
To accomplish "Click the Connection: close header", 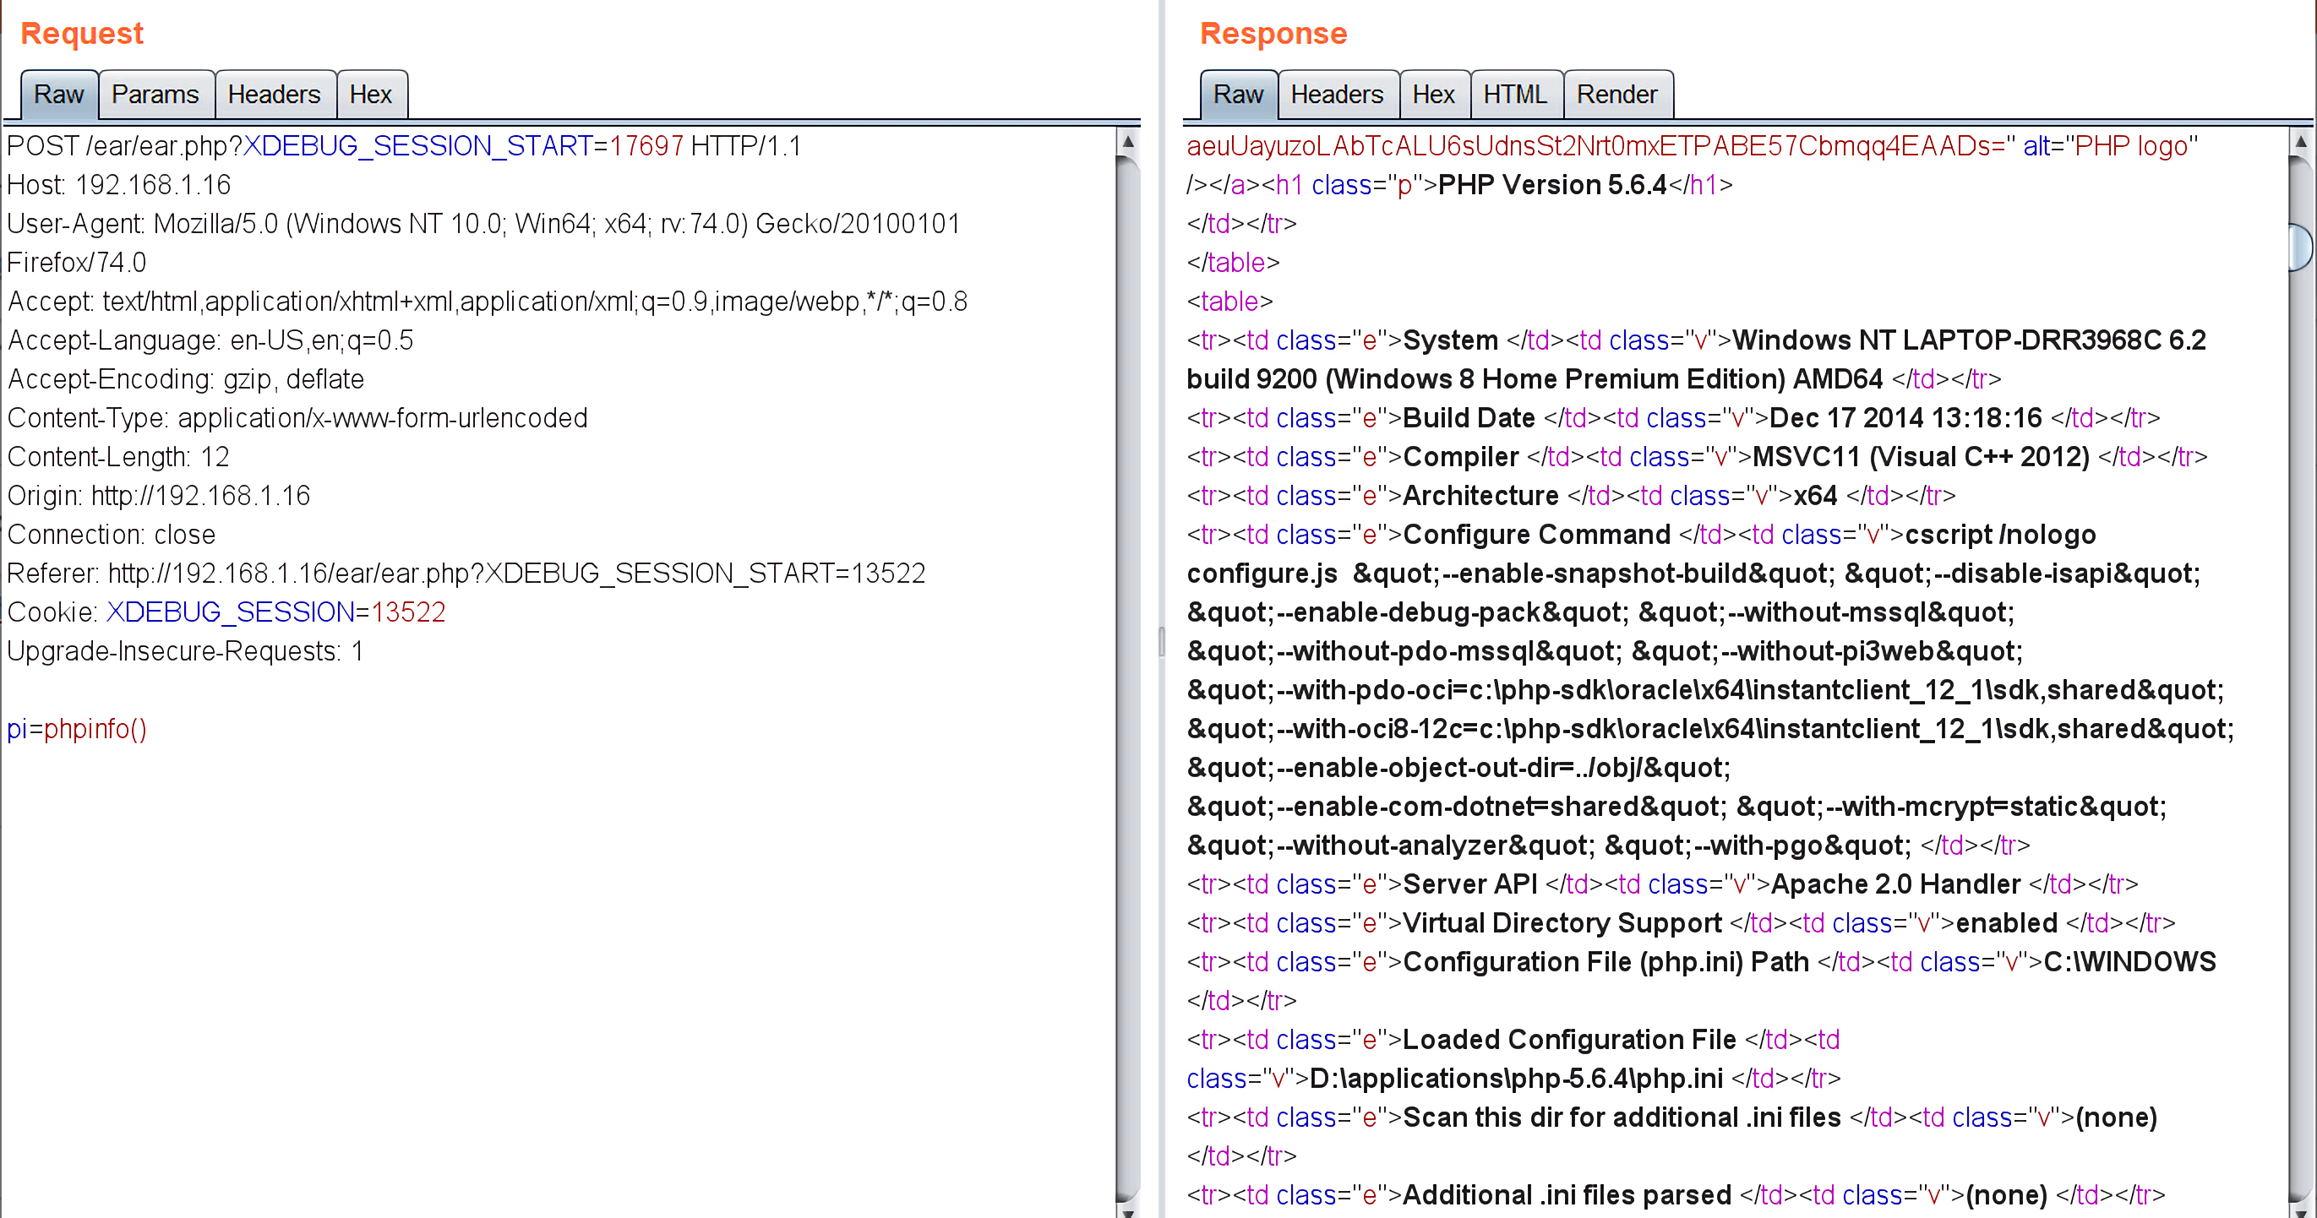I will 112,534.
